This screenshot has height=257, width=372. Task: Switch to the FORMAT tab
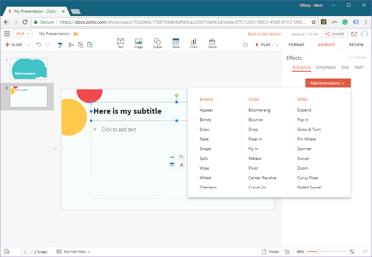(296, 45)
